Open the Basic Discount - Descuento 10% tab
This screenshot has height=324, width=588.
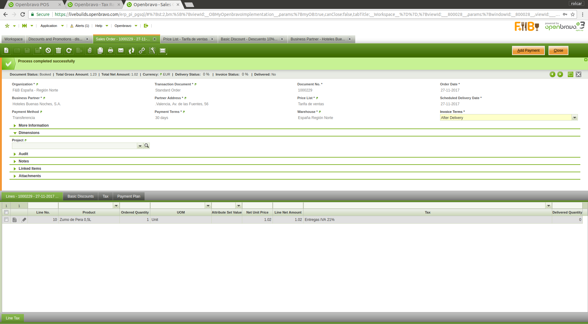tap(249, 39)
